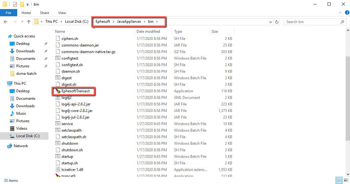Open the Quick Access Toolbar customize dropdown
350x184 pixels.
tap(28, 4)
